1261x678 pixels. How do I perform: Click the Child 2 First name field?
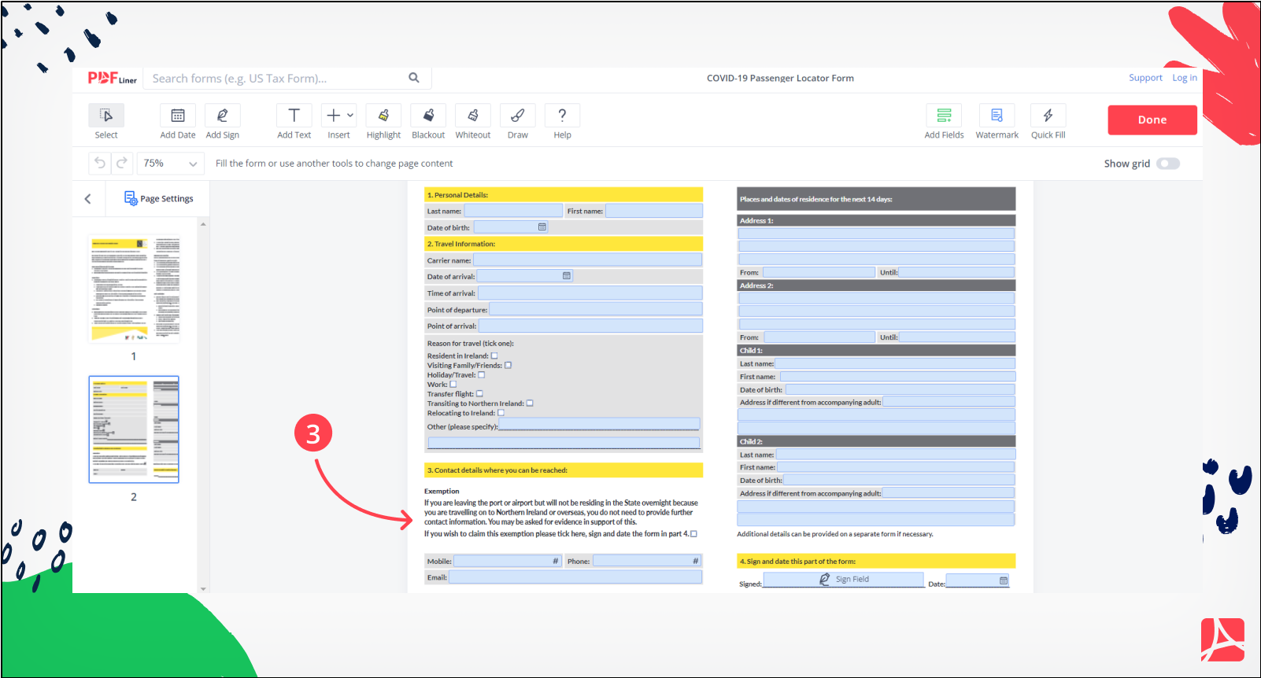tap(896, 466)
